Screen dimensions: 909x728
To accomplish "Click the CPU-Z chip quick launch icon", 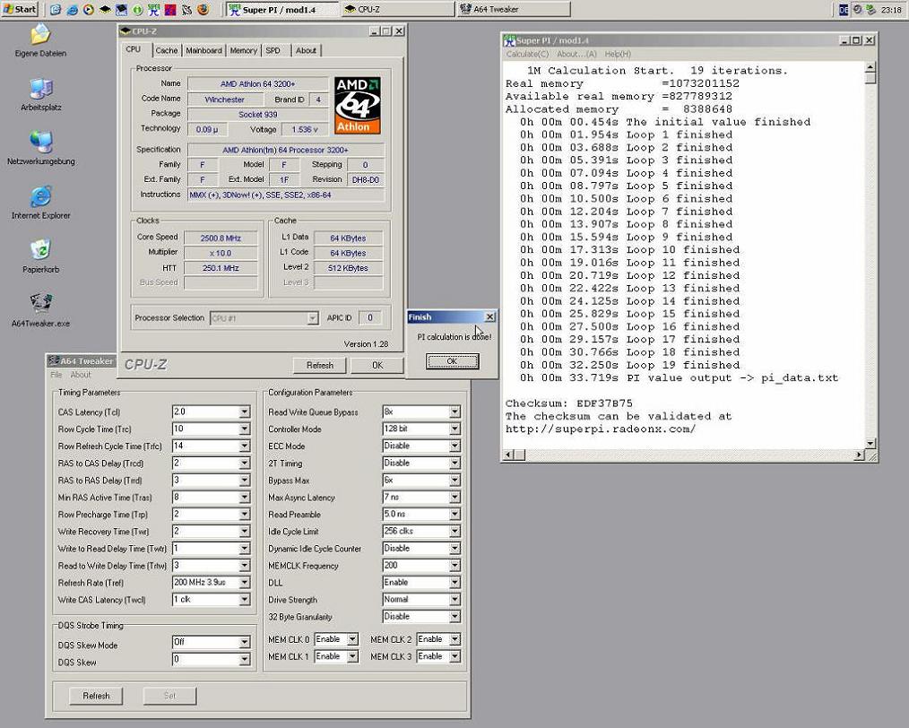I will 105,9.
